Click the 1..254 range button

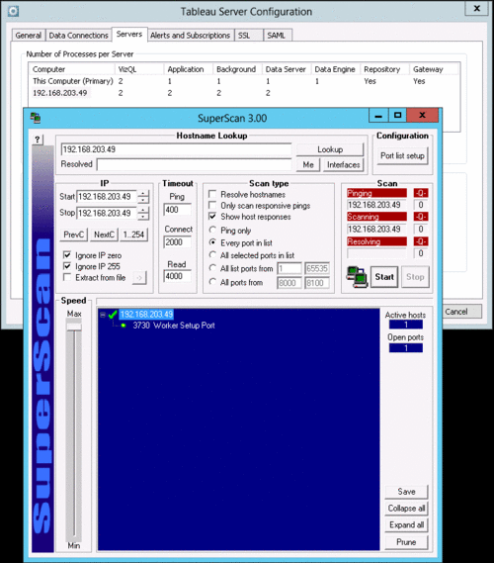[x=133, y=235]
